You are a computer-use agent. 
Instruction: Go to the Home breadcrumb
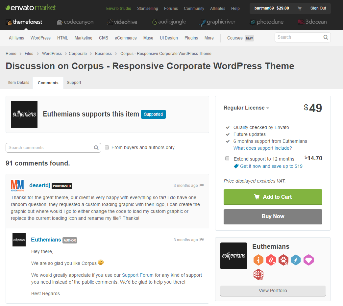click(11, 54)
